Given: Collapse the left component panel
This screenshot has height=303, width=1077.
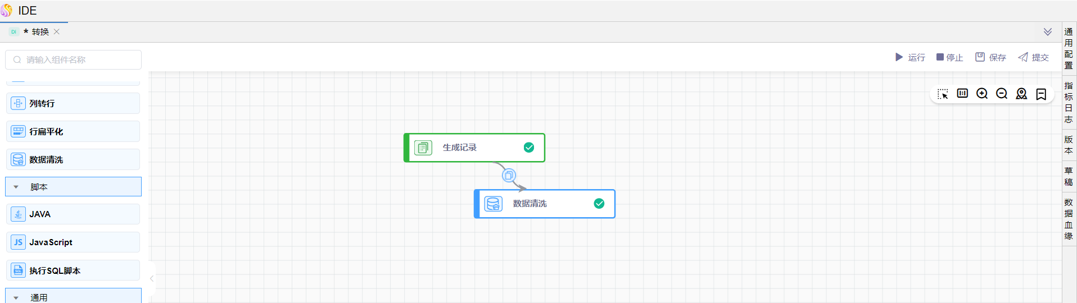Looking at the screenshot, I should tap(152, 278).
